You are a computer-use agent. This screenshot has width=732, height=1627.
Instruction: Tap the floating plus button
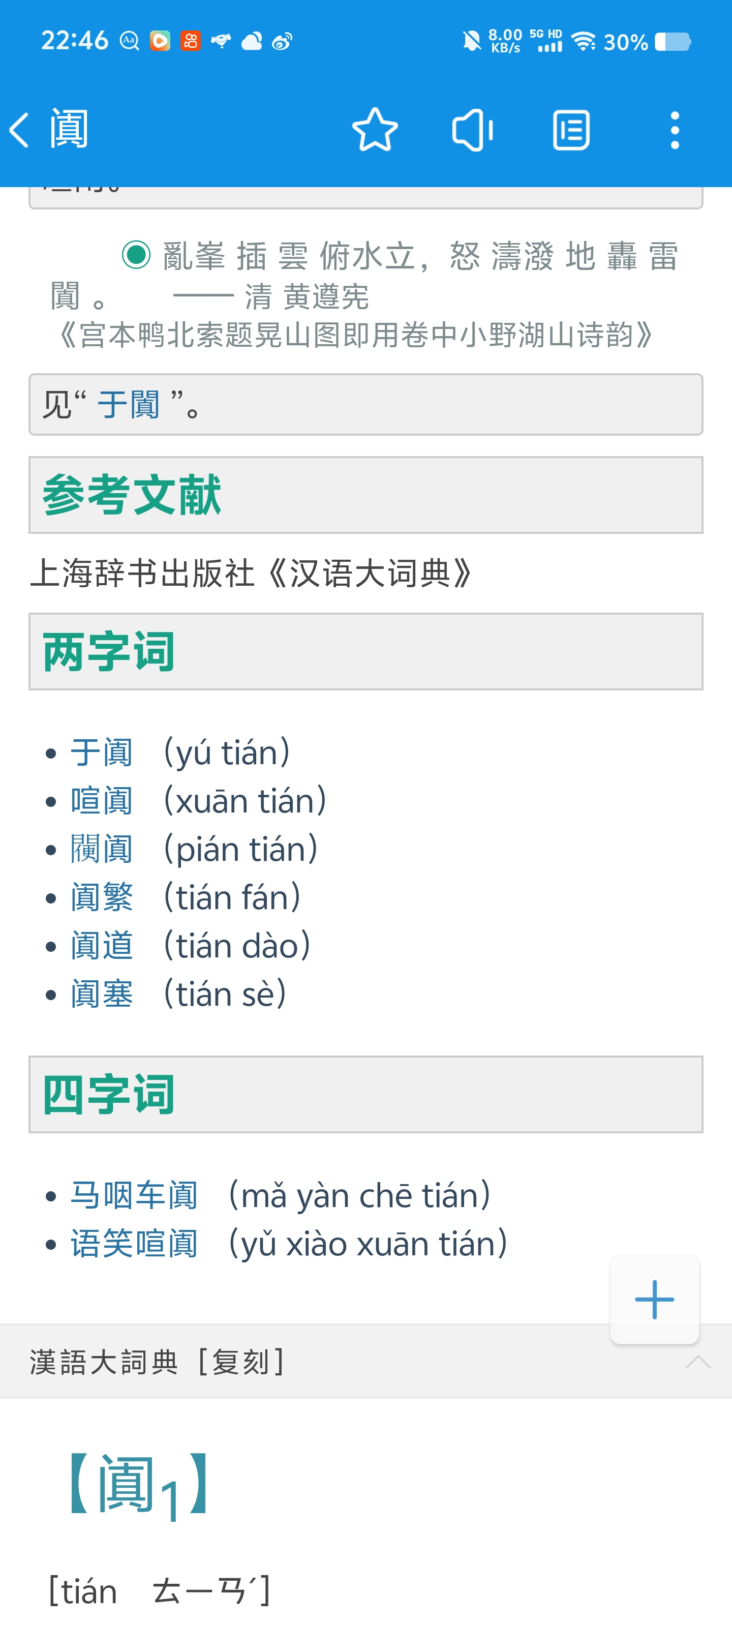click(654, 1299)
